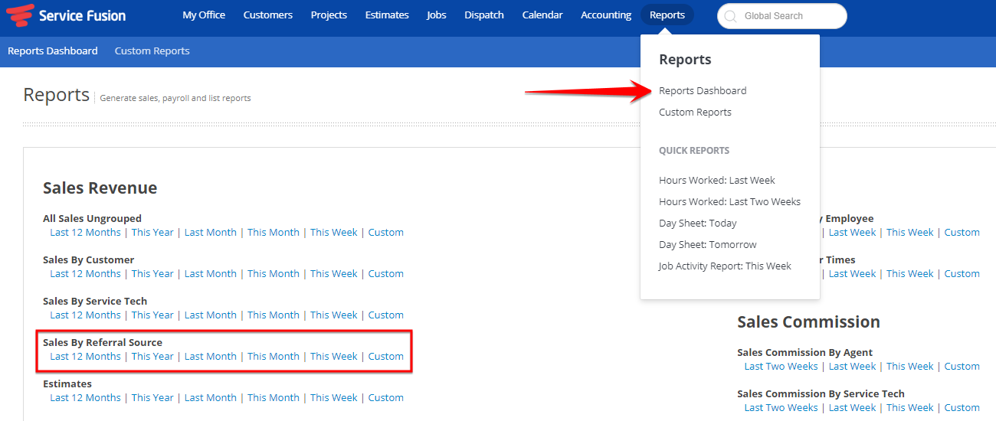The image size is (996, 421).
Task: Open All Sales Ungrouped Last Month
Action: point(211,233)
